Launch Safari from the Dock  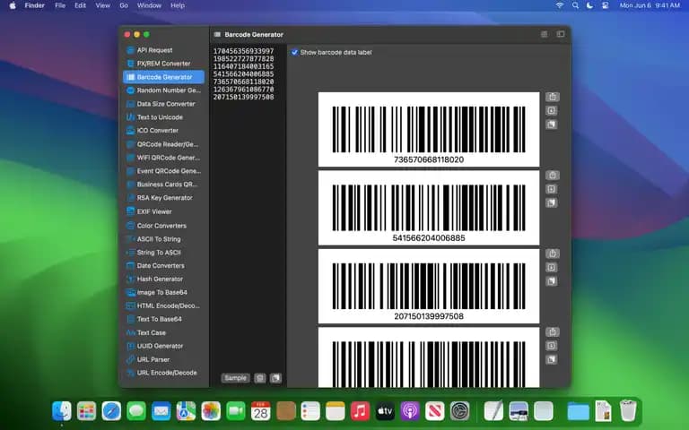(111, 411)
